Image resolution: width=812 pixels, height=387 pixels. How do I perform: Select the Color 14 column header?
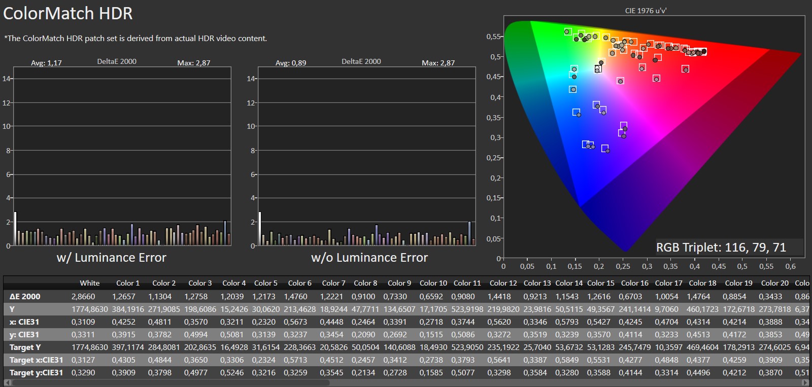569,283
